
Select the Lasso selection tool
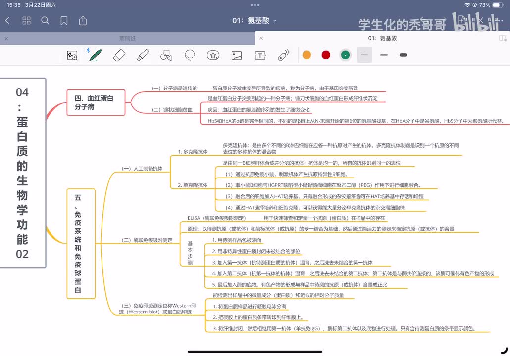(x=190, y=55)
